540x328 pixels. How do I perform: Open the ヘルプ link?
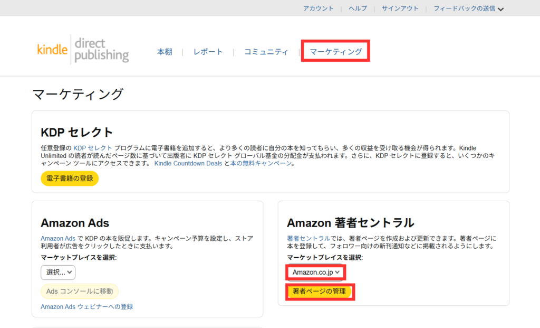(x=358, y=8)
